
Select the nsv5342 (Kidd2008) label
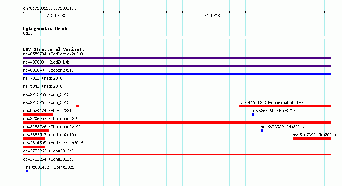point(44,86)
